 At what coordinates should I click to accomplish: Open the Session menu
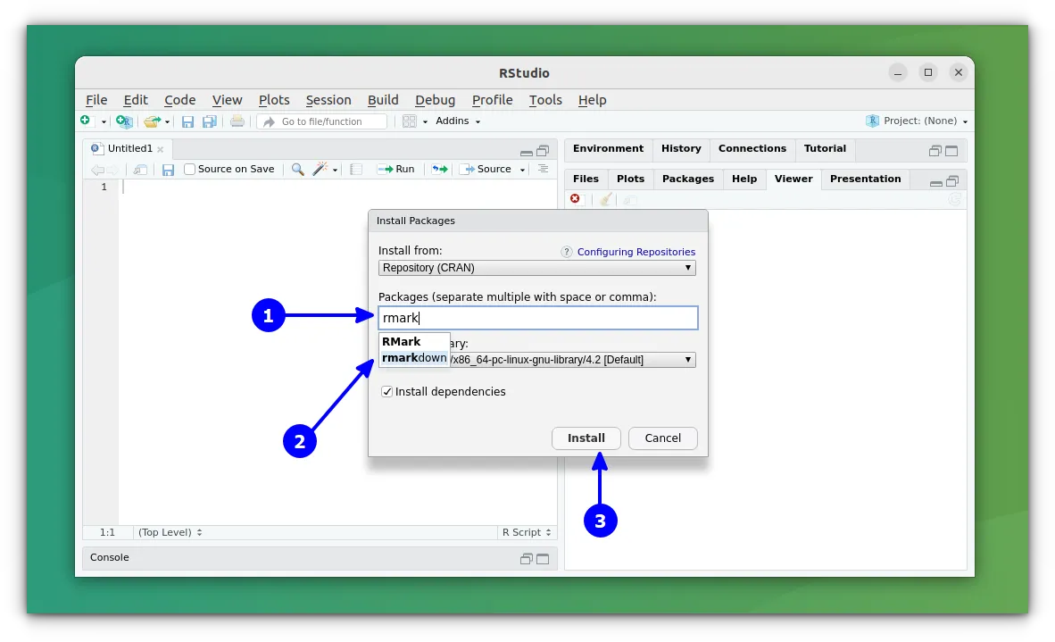(x=328, y=100)
